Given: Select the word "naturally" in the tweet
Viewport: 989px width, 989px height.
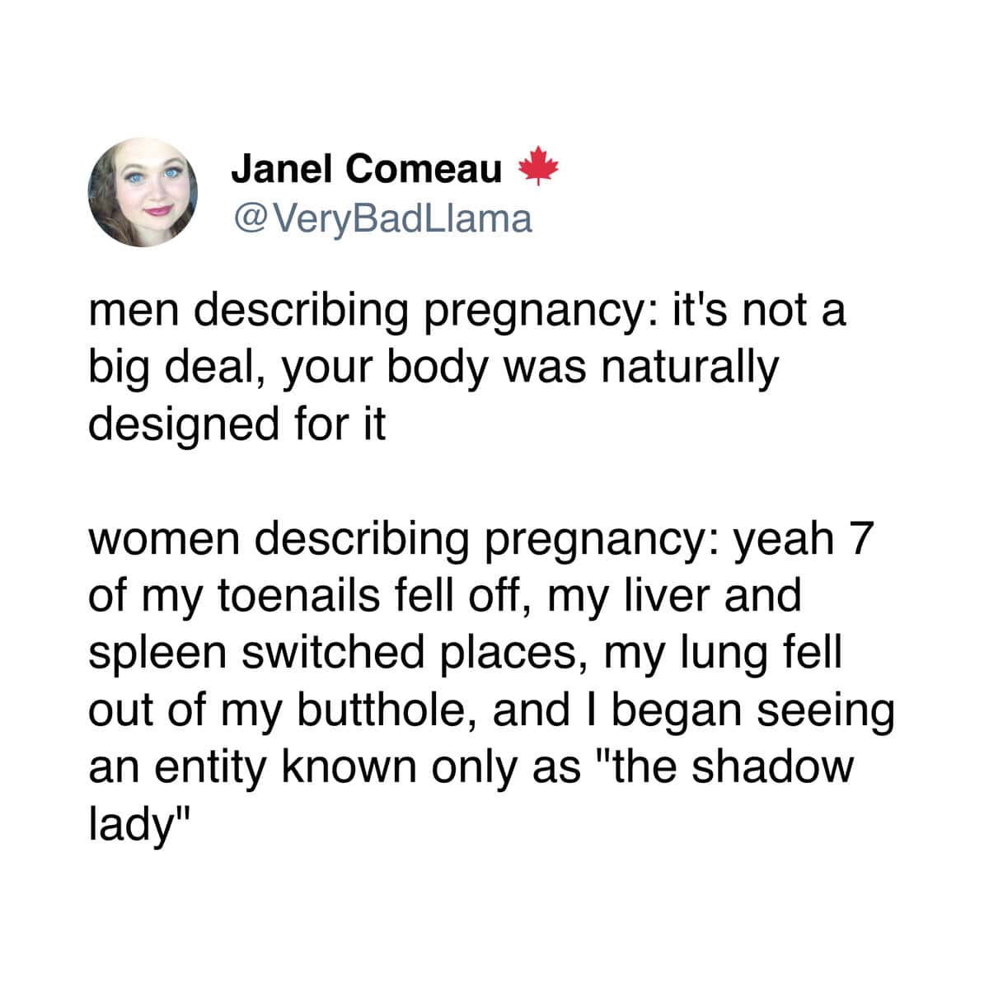Looking at the screenshot, I should pos(690,368).
